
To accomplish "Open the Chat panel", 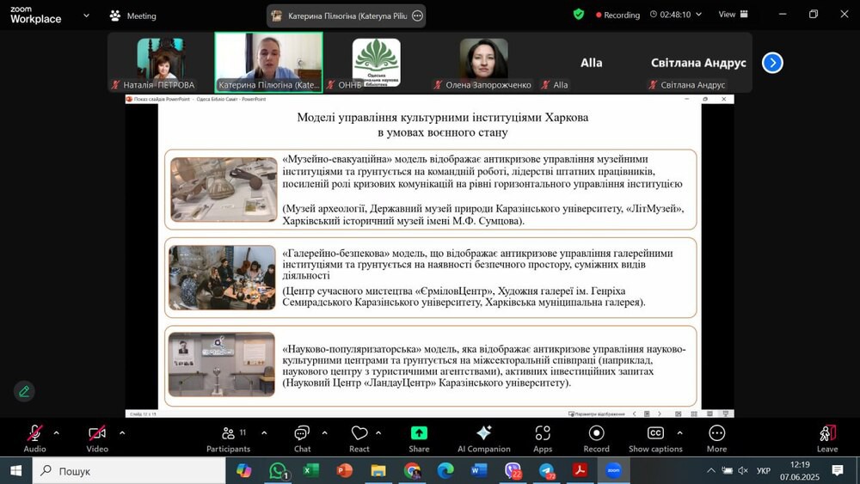I will (302, 437).
